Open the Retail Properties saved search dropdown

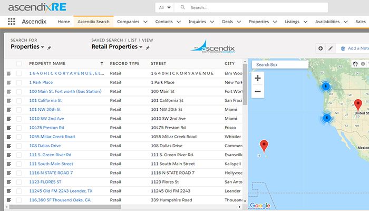[141, 47]
